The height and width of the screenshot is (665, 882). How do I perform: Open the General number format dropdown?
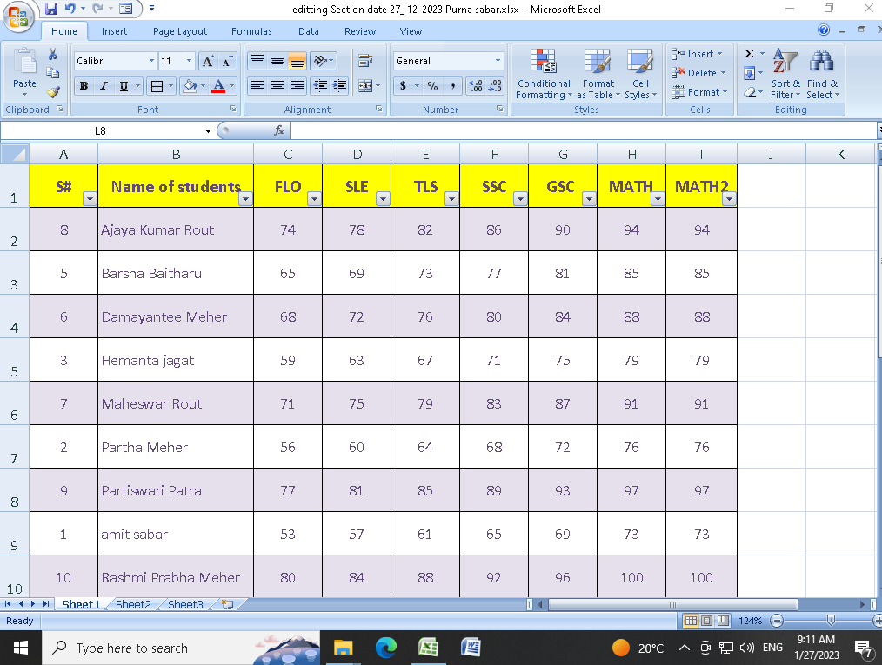click(x=498, y=61)
